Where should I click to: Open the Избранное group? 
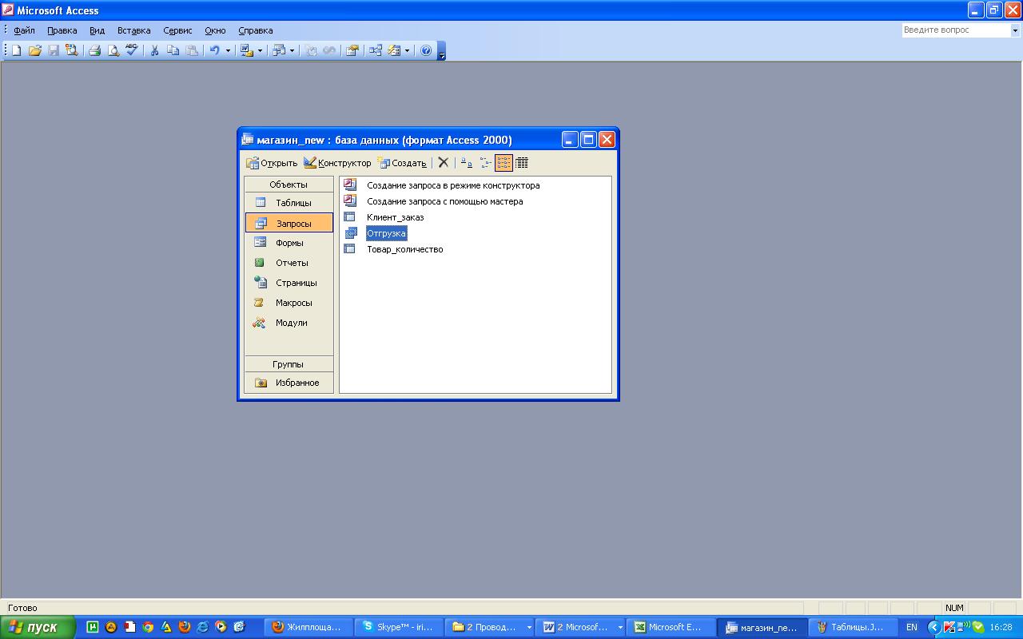coord(289,383)
